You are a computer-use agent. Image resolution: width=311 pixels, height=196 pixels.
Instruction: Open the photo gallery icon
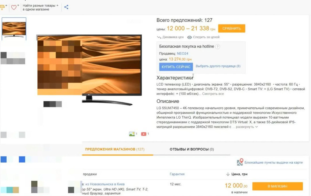pyautogui.click(x=132, y=134)
